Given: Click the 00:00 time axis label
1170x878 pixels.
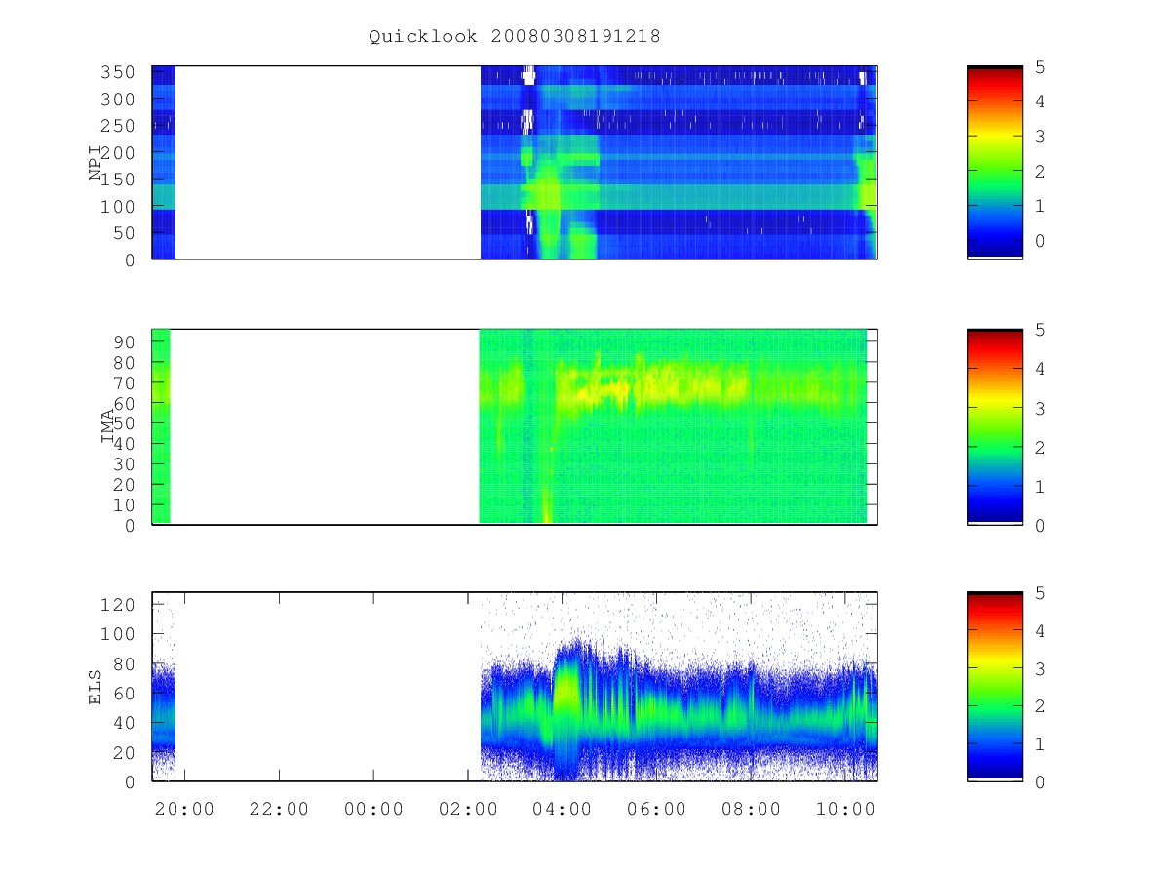Looking at the screenshot, I should tap(373, 809).
